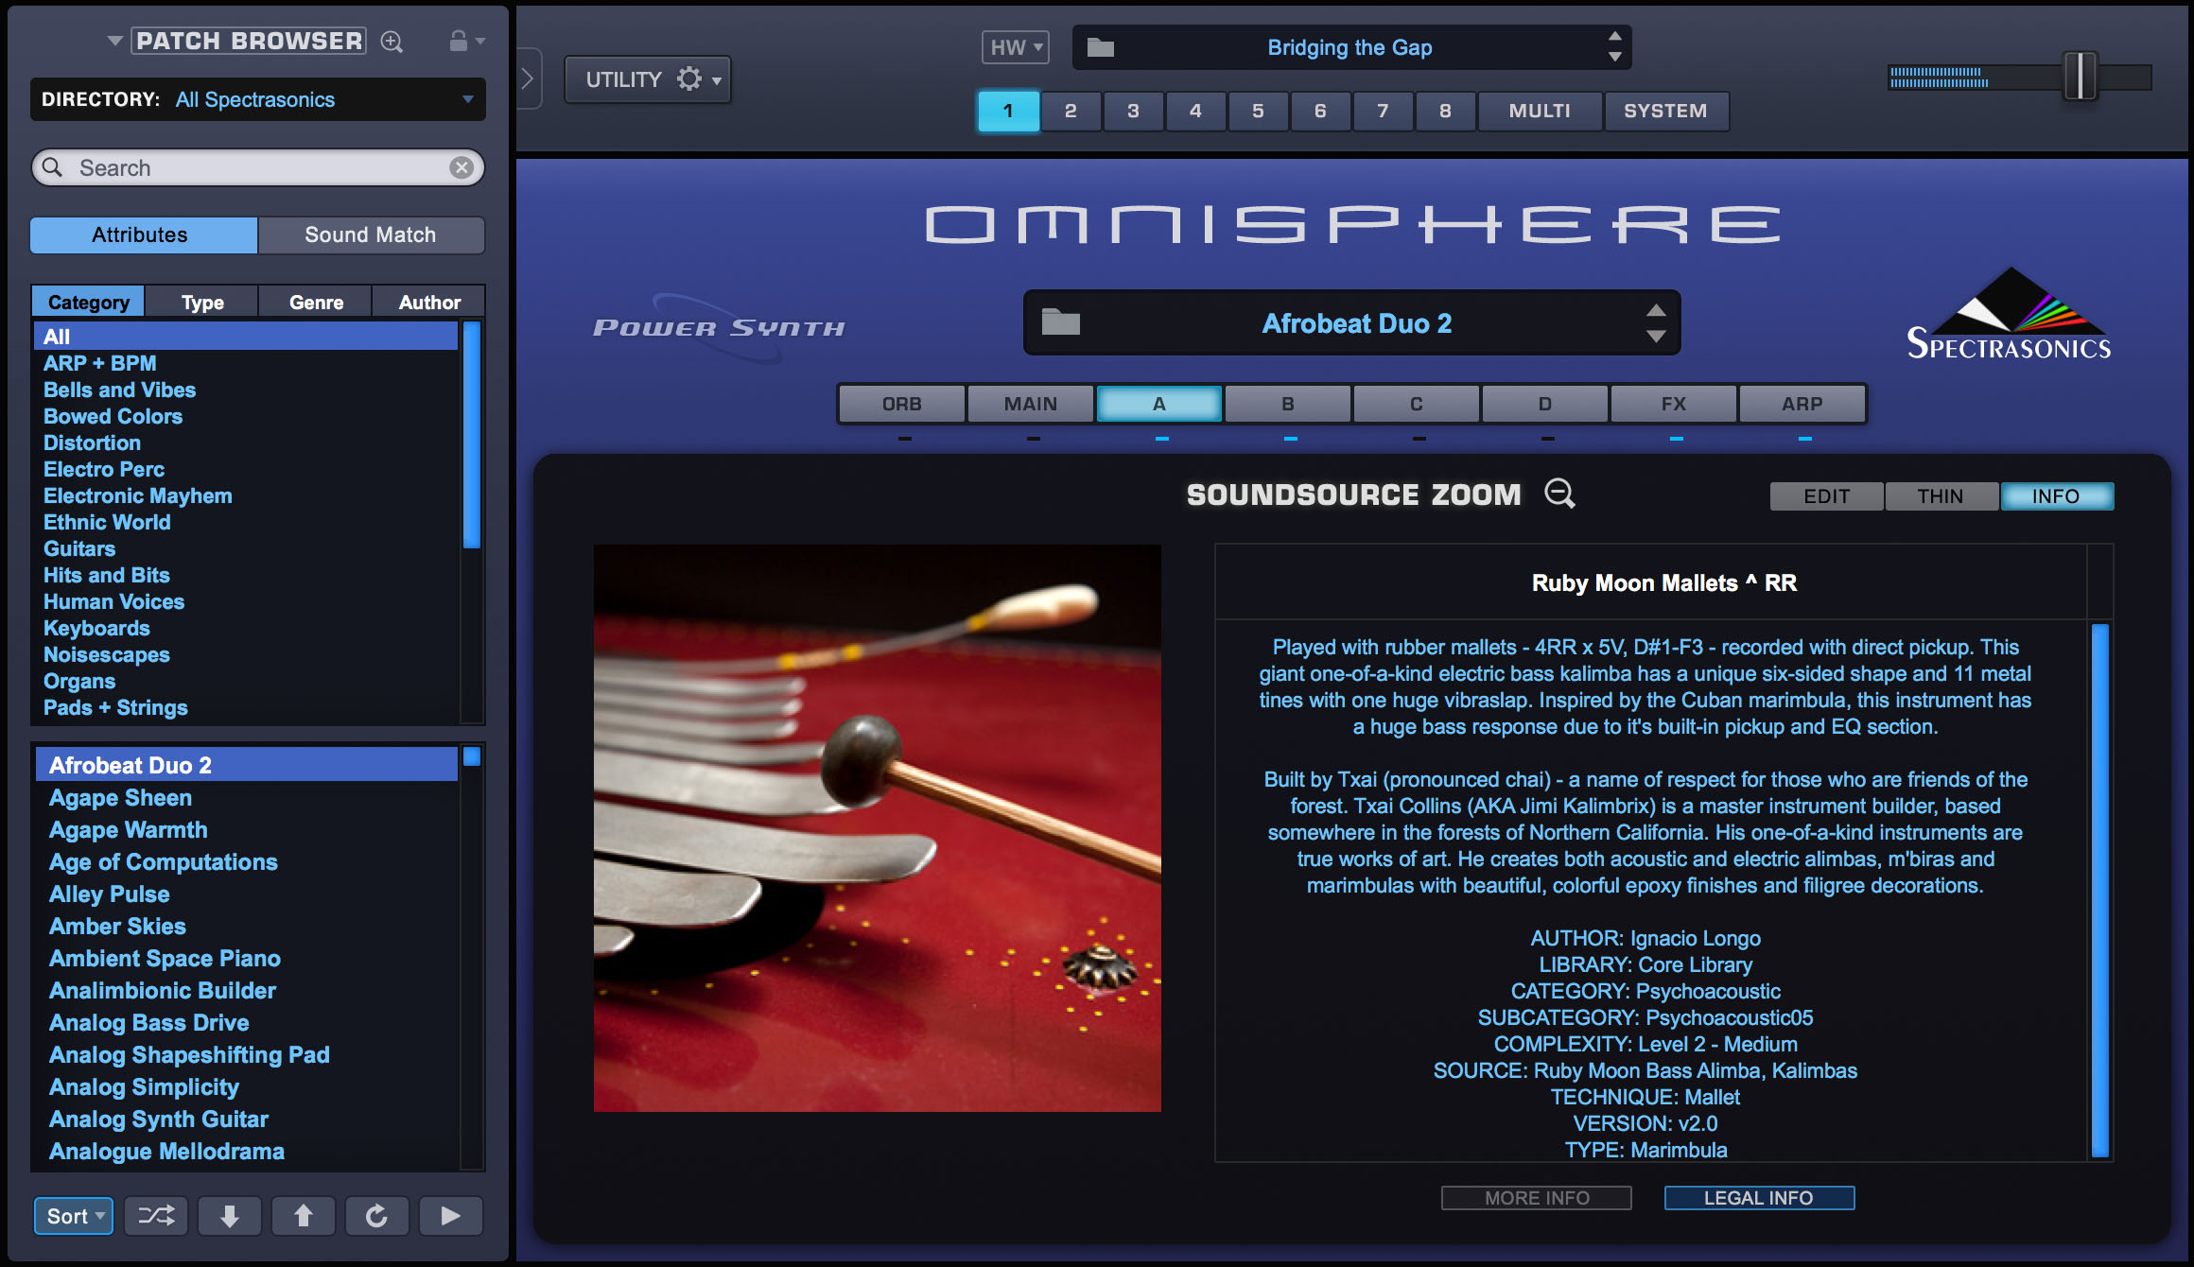The image size is (2194, 1267).
Task: Clear the search field with X icon
Action: 461,167
